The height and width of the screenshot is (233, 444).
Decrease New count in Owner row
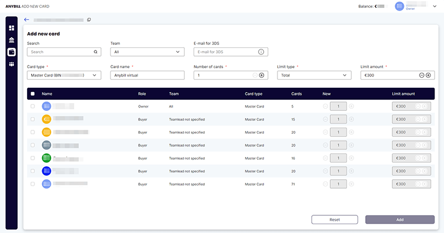tap(325, 106)
